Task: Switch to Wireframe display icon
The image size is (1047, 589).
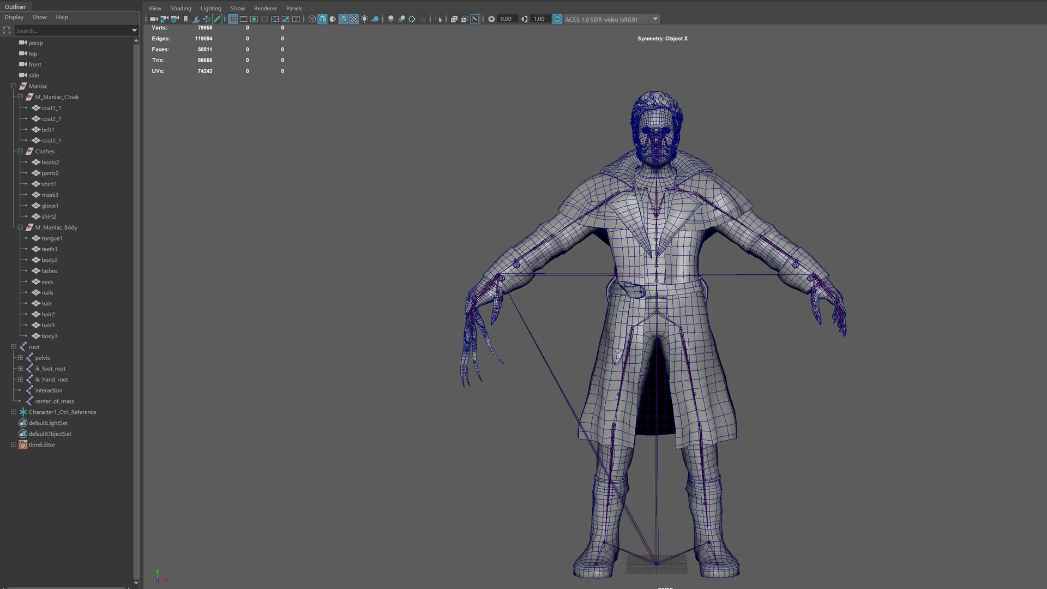Action: pyautogui.click(x=312, y=19)
